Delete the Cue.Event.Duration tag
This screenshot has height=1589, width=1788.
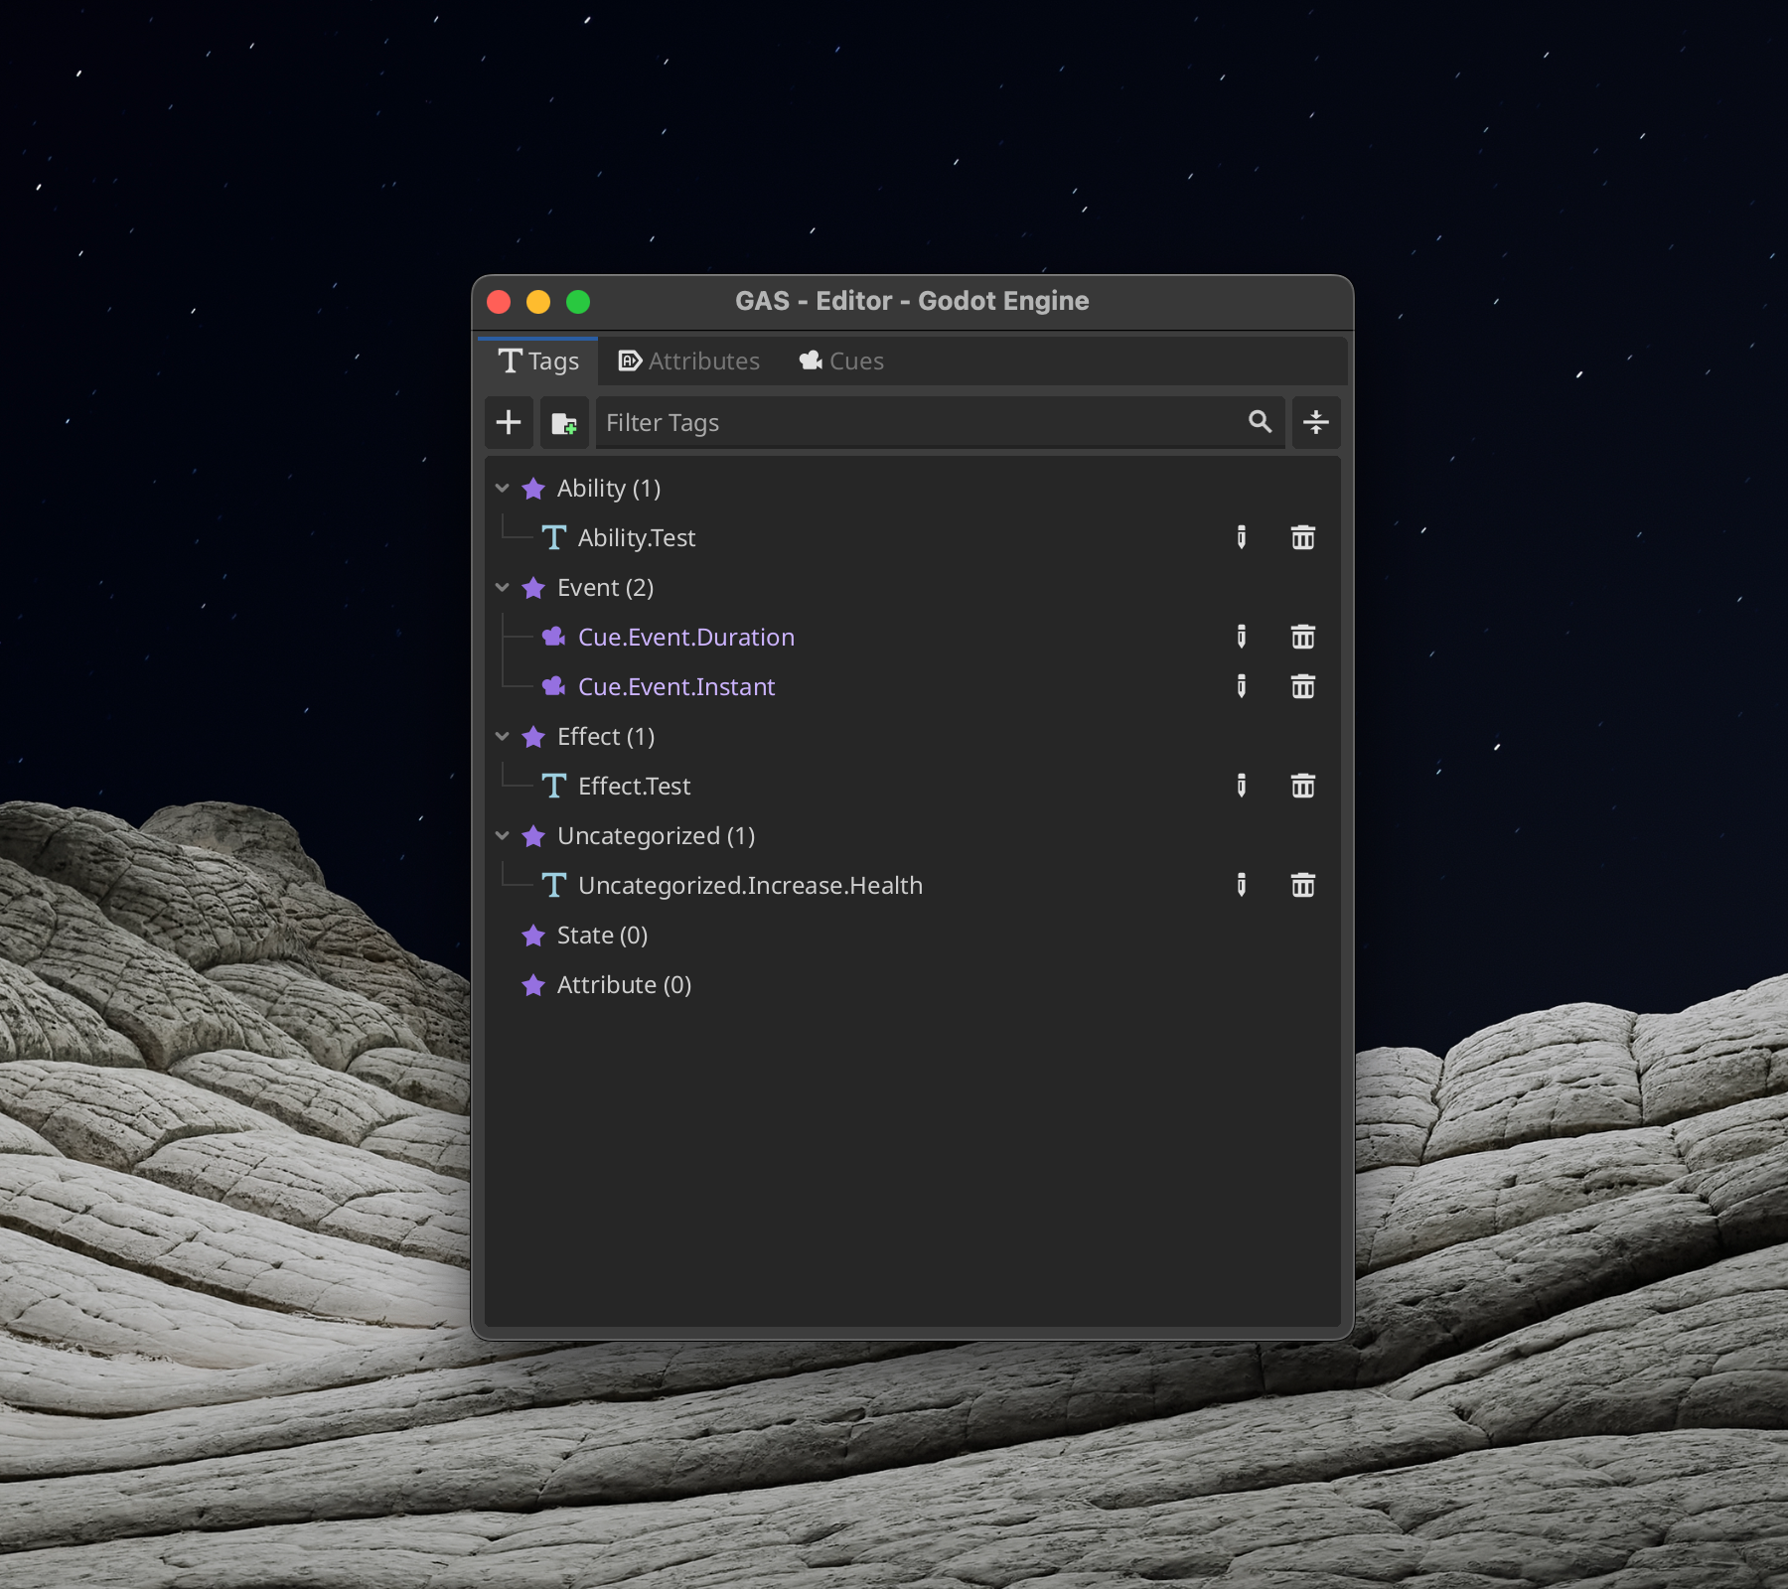tap(1302, 637)
